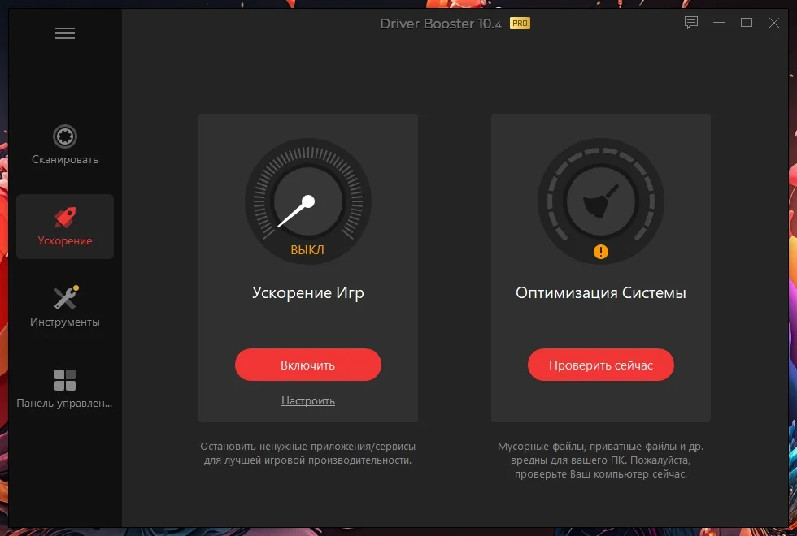This screenshot has height=536, width=797.
Task: Open the hamburger menu
Action: [x=65, y=33]
